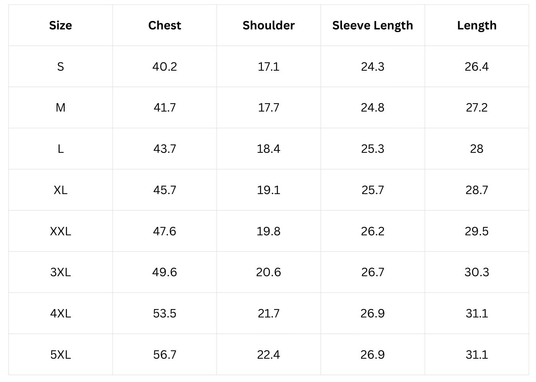
Task: Click chest value 53.5 in 4XL row
Action: (x=165, y=313)
